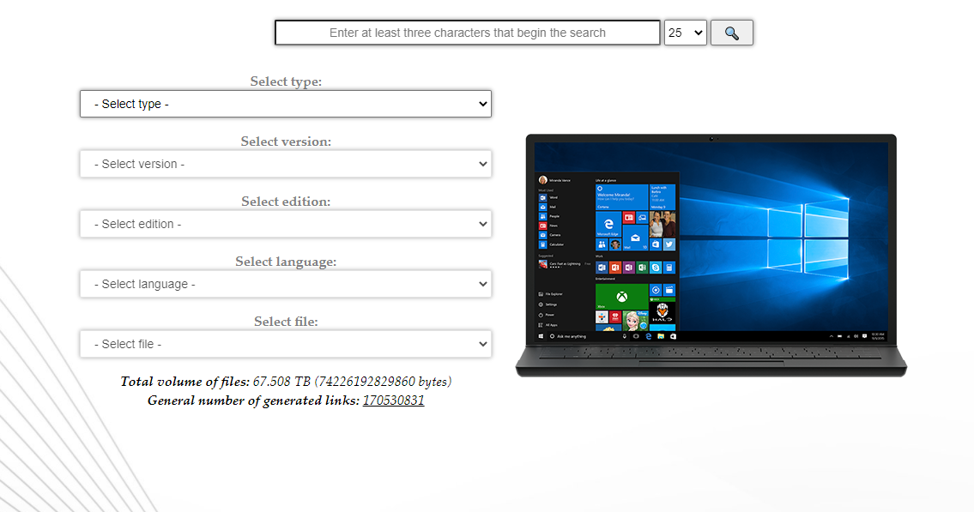Open the Select file dropdown
The width and height of the screenshot is (974, 512).
286,344
